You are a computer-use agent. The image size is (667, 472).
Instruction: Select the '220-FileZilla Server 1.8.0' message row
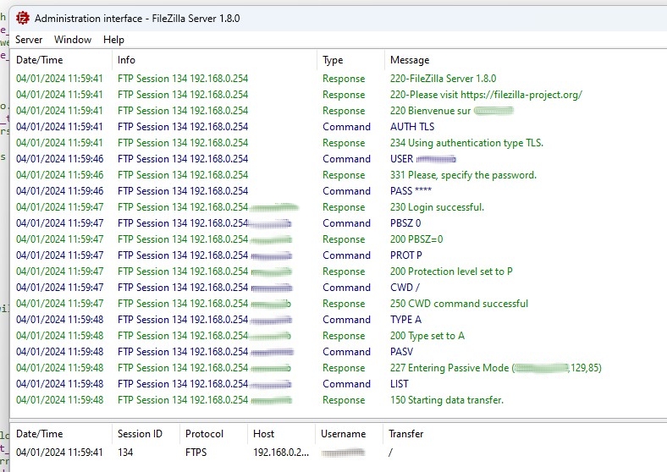click(x=443, y=79)
